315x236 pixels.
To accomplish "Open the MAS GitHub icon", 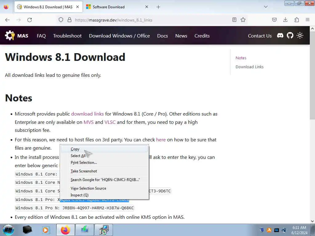I will [x=290, y=36].
